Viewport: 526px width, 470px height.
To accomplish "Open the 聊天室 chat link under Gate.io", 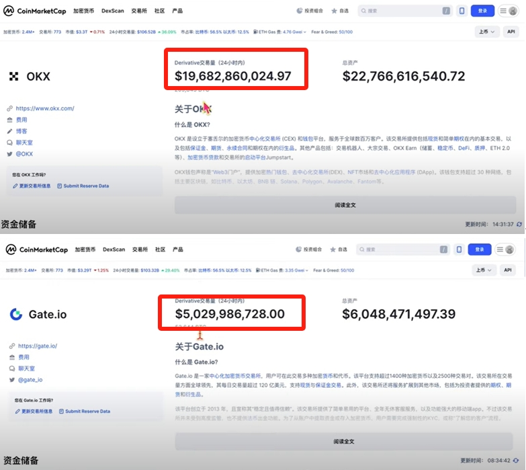I will pyautogui.click(x=26, y=368).
